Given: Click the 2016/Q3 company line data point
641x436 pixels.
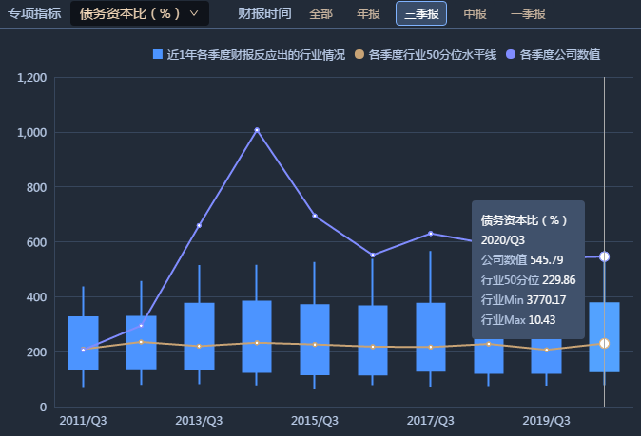Looking at the screenshot, I should [373, 255].
